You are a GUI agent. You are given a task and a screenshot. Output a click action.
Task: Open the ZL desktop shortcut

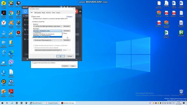(x=11, y=4)
